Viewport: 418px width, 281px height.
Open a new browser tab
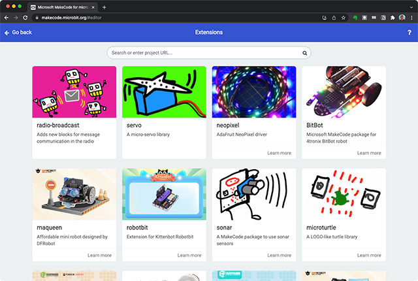[x=104, y=7]
